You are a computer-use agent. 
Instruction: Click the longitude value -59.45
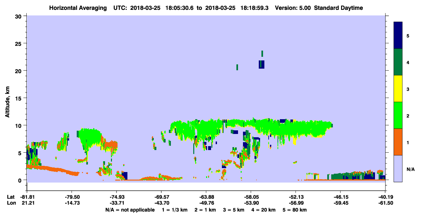[340, 203]
